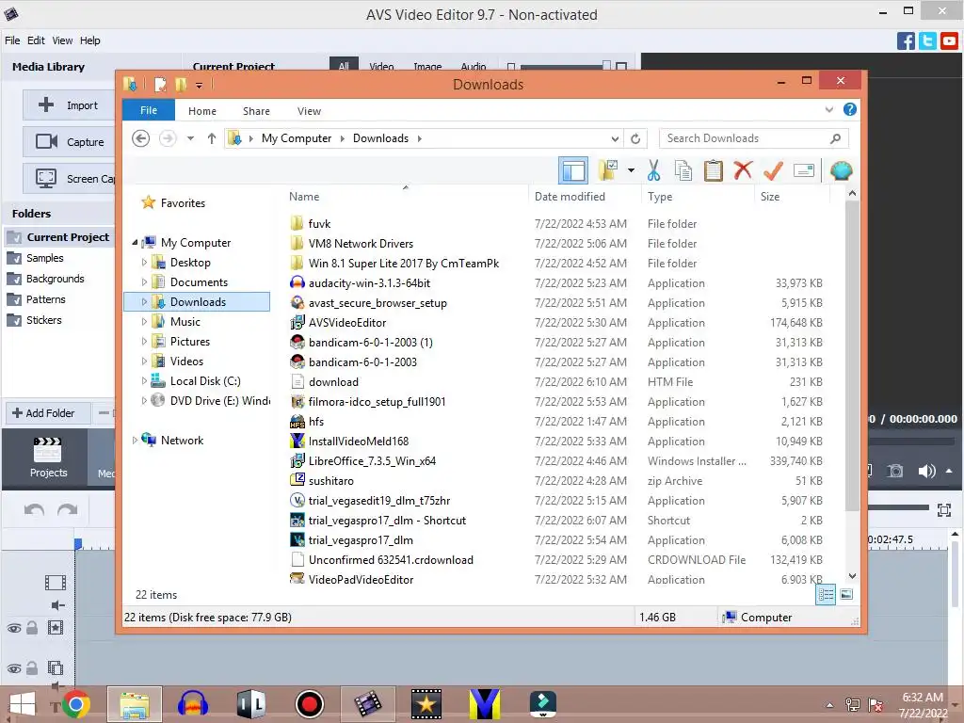964x723 pixels.
Task: Select Music in the navigation tree
Action: pos(185,322)
